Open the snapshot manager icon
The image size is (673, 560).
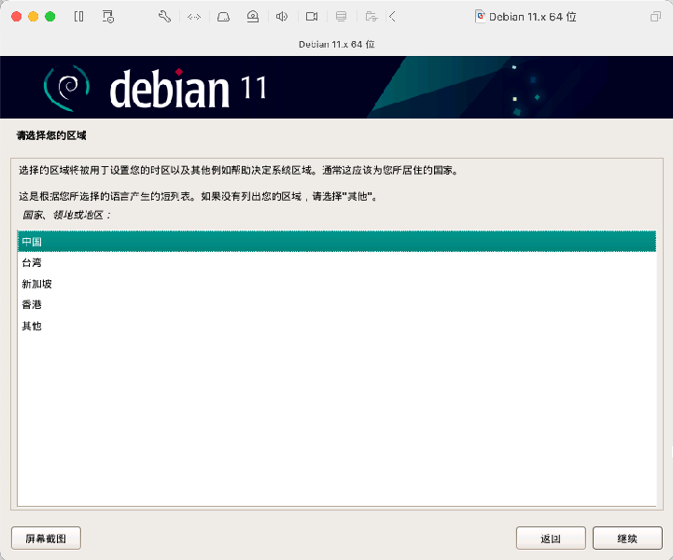pyautogui.click(x=107, y=17)
